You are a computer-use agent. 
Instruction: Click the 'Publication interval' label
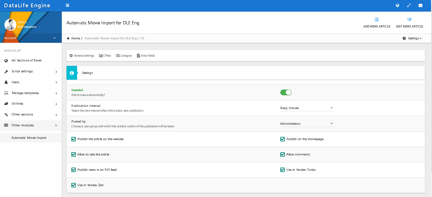click(86, 106)
